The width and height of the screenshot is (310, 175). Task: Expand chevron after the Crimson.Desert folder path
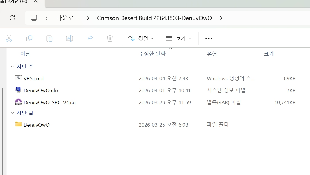(x=221, y=18)
